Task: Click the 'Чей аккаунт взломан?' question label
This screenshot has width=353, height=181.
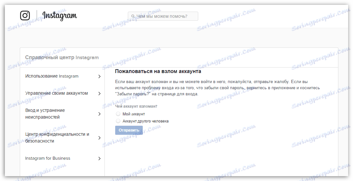Action: (x=136, y=106)
